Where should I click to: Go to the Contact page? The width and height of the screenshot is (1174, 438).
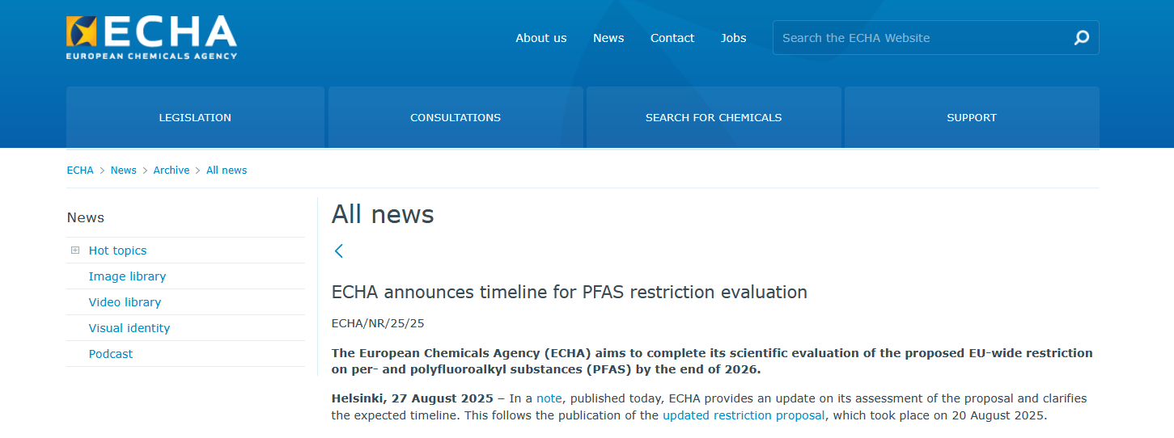pyautogui.click(x=672, y=38)
